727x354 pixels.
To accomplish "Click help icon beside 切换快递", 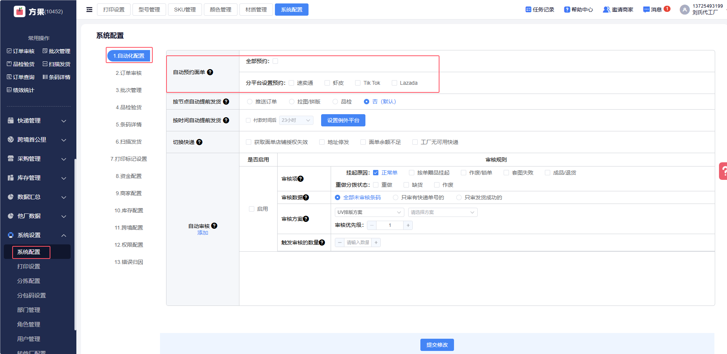I will (x=199, y=142).
